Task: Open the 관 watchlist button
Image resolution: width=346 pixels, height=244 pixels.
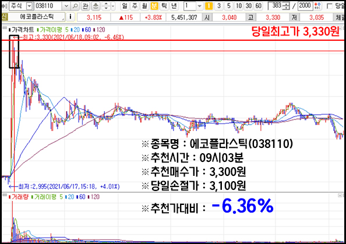Action: coord(85,6)
